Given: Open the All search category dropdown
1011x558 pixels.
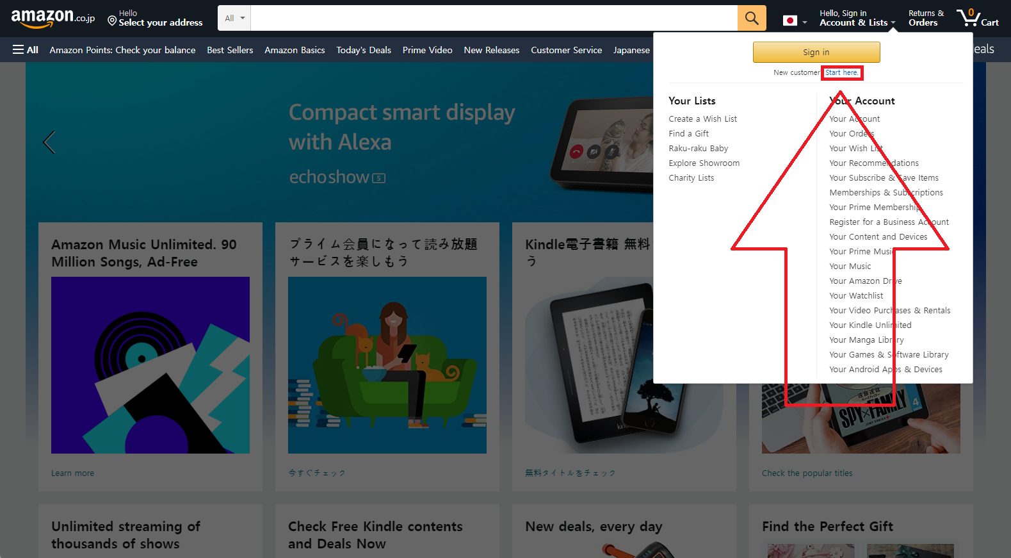Looking at the screenshot, I should coord(234,18).
